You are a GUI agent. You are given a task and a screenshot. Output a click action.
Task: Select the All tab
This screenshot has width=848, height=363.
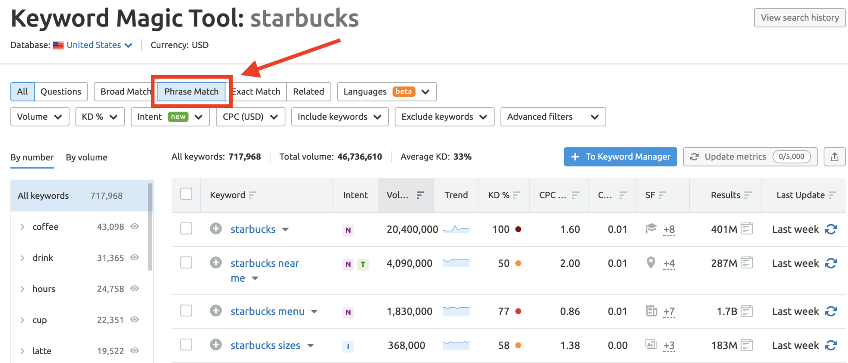[x=22, y=91]
